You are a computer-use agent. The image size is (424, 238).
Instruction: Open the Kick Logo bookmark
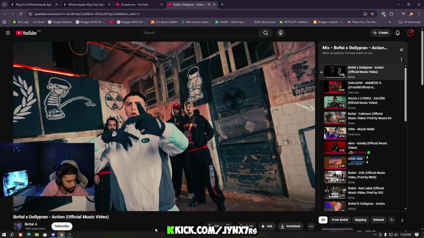point(21,22)
